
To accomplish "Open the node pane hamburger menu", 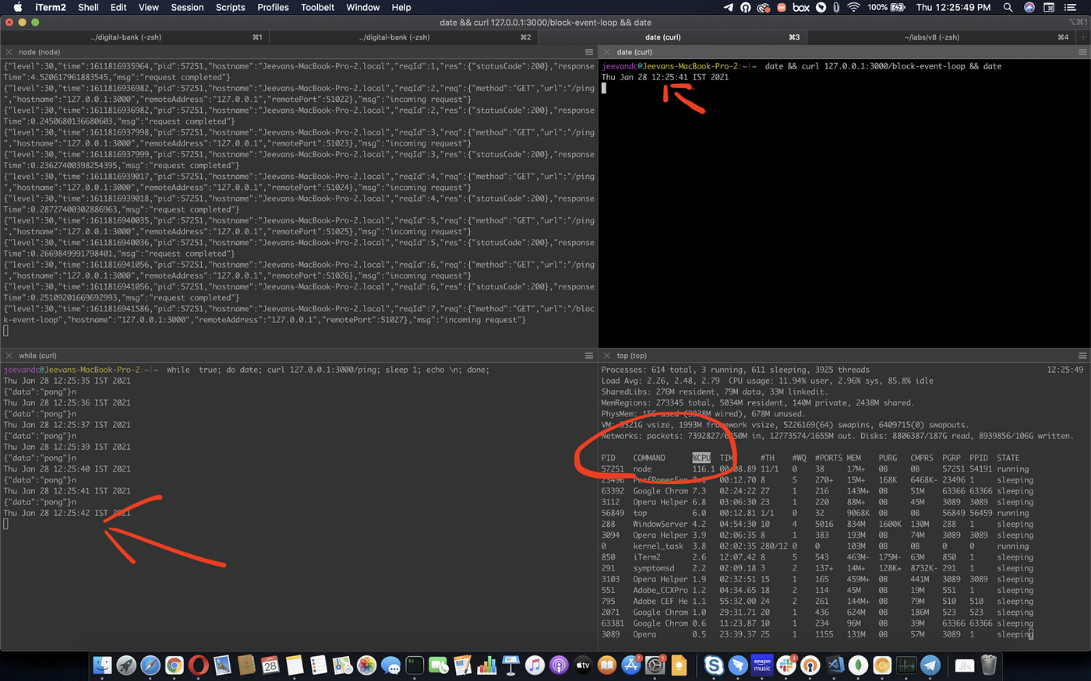I will (589, 52).
